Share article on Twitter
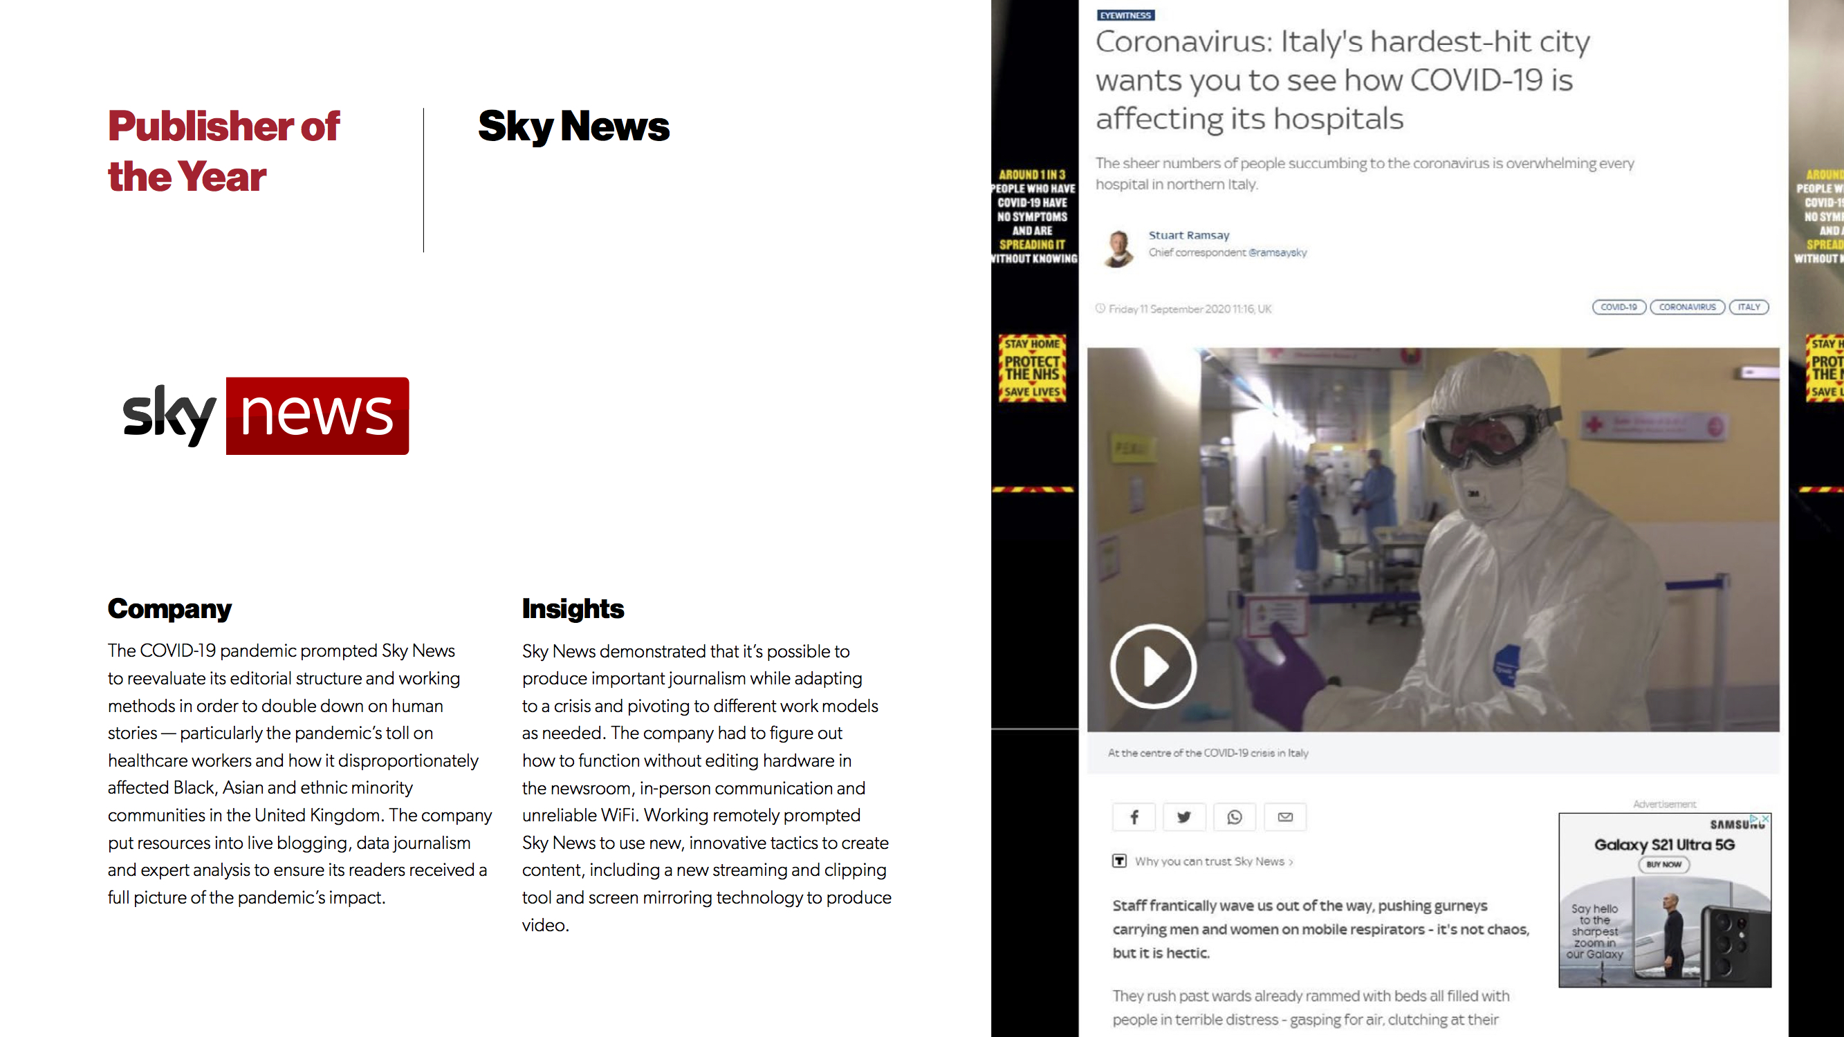This screenshot has width=1844, height=1037. coord(1184,816)
